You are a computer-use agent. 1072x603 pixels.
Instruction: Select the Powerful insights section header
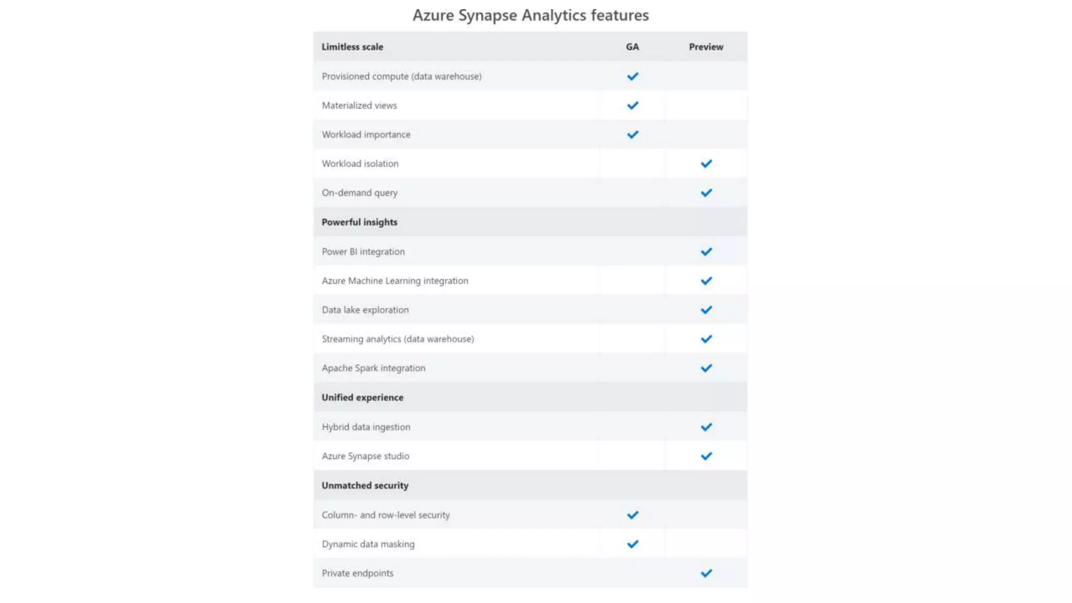click(x=359, y=222)
